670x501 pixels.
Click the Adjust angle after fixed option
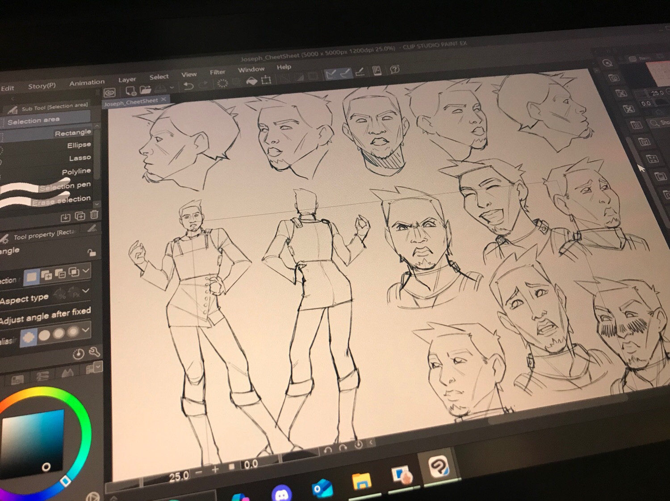[46, 315]
